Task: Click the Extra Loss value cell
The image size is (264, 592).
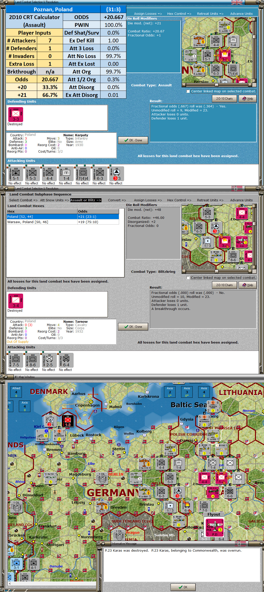Action: tap(50, 64)
